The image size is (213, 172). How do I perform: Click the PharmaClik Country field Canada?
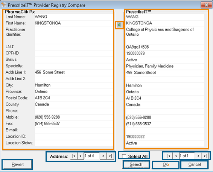click(x=74, y=105)
